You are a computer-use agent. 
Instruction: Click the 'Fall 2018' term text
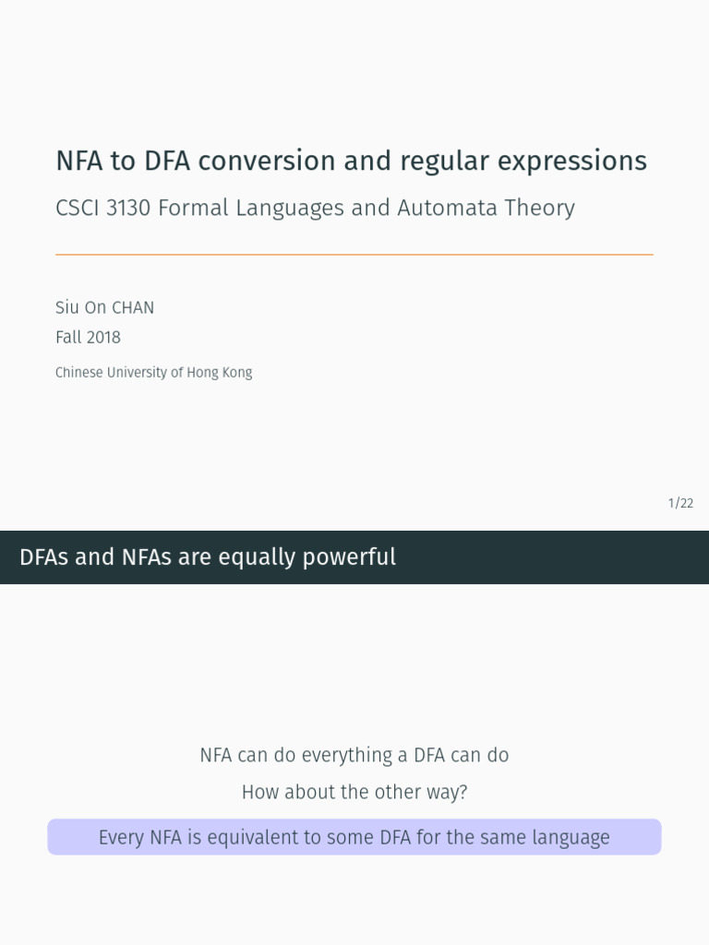click(x=88, y=338)
